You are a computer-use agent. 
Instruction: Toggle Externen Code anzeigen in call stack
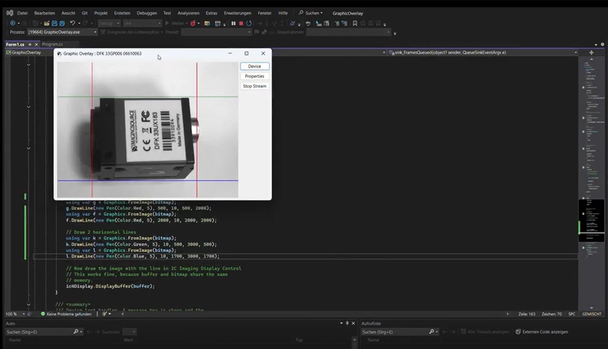click(x=541, y=331)
